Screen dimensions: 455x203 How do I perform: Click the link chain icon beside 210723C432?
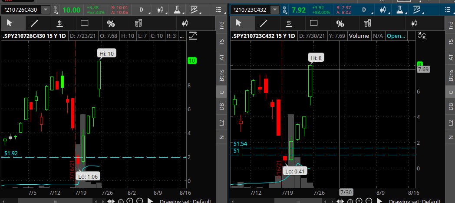click(284, 10)
